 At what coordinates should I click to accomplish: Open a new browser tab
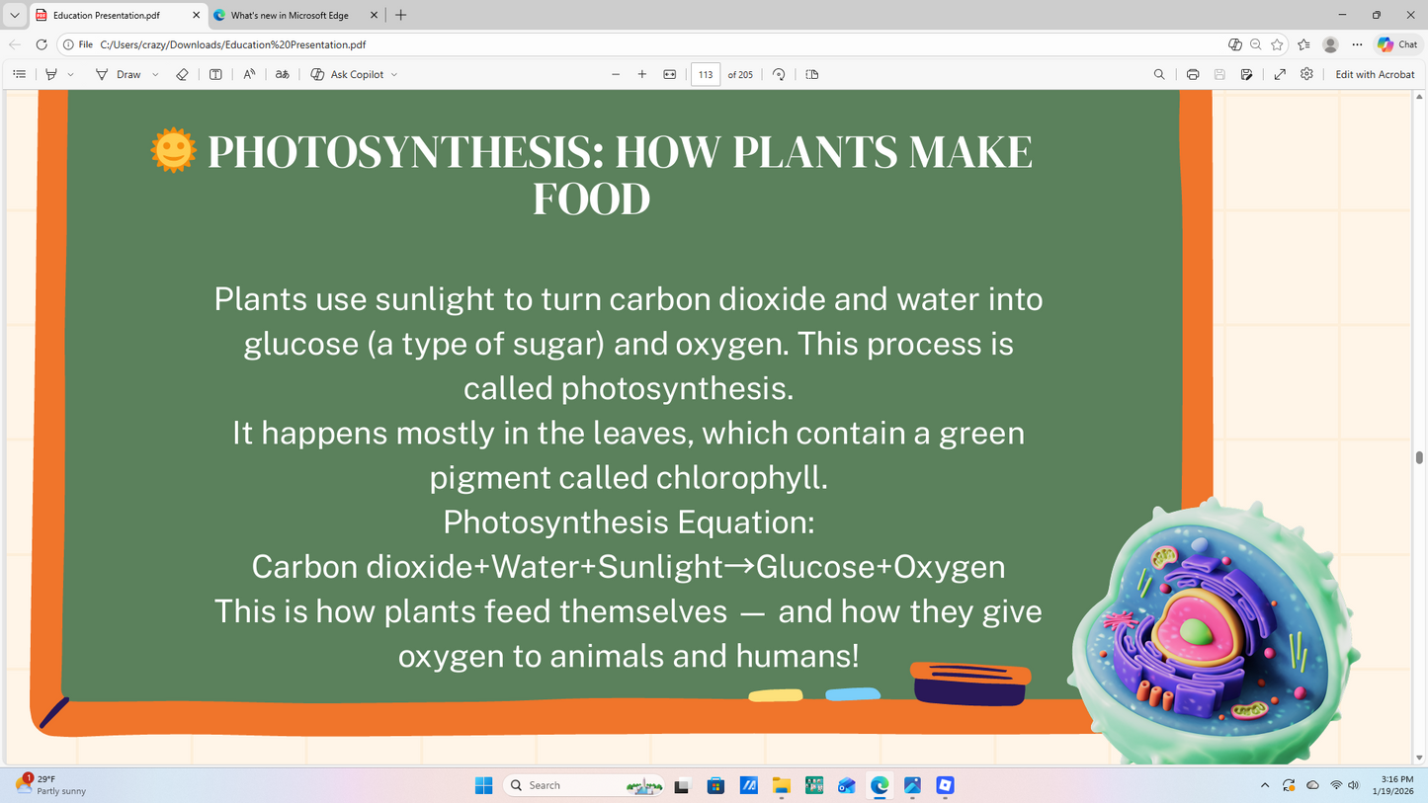[400, 15]
